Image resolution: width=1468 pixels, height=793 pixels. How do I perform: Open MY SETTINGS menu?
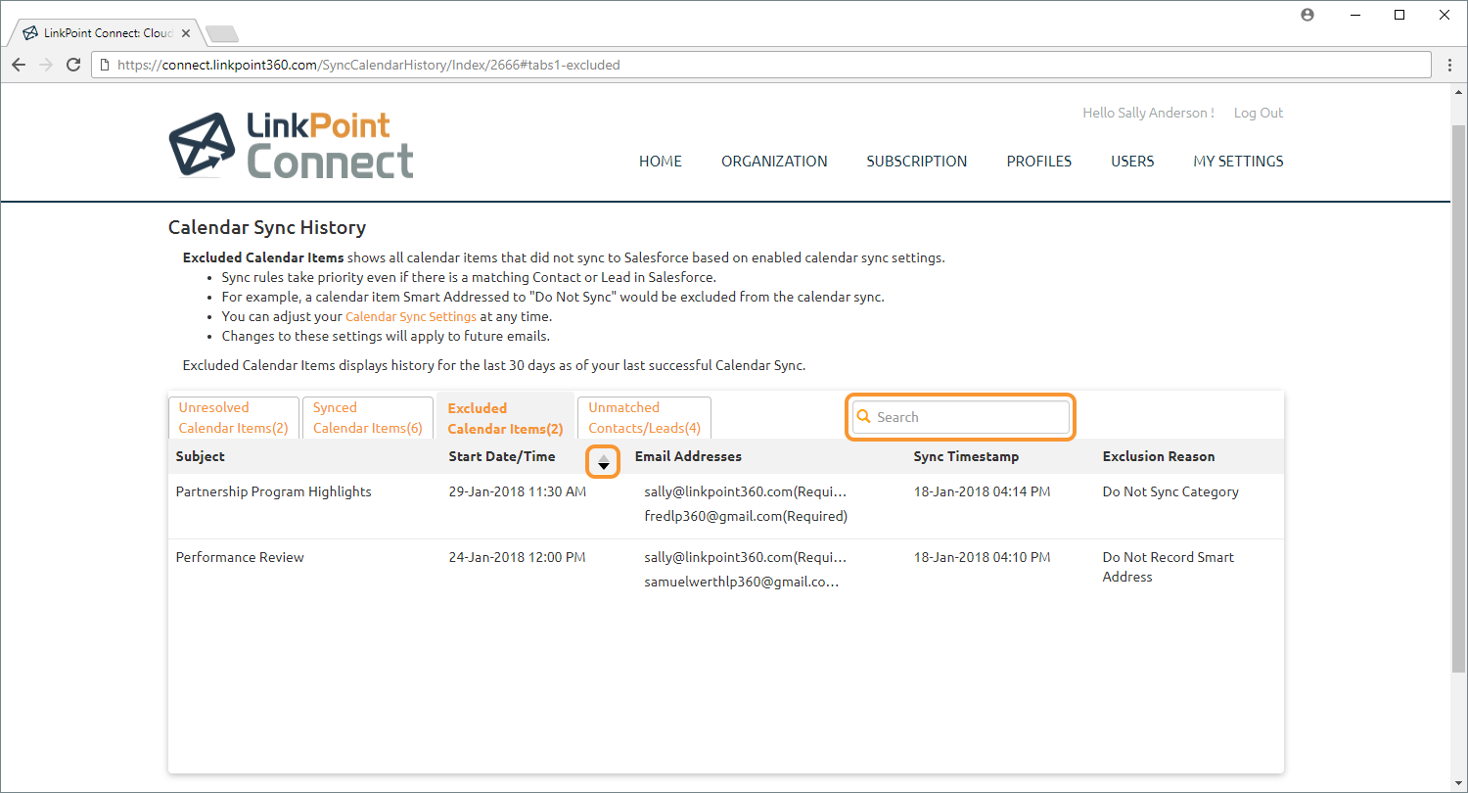pyautogui.click(x=1238, y=162)
